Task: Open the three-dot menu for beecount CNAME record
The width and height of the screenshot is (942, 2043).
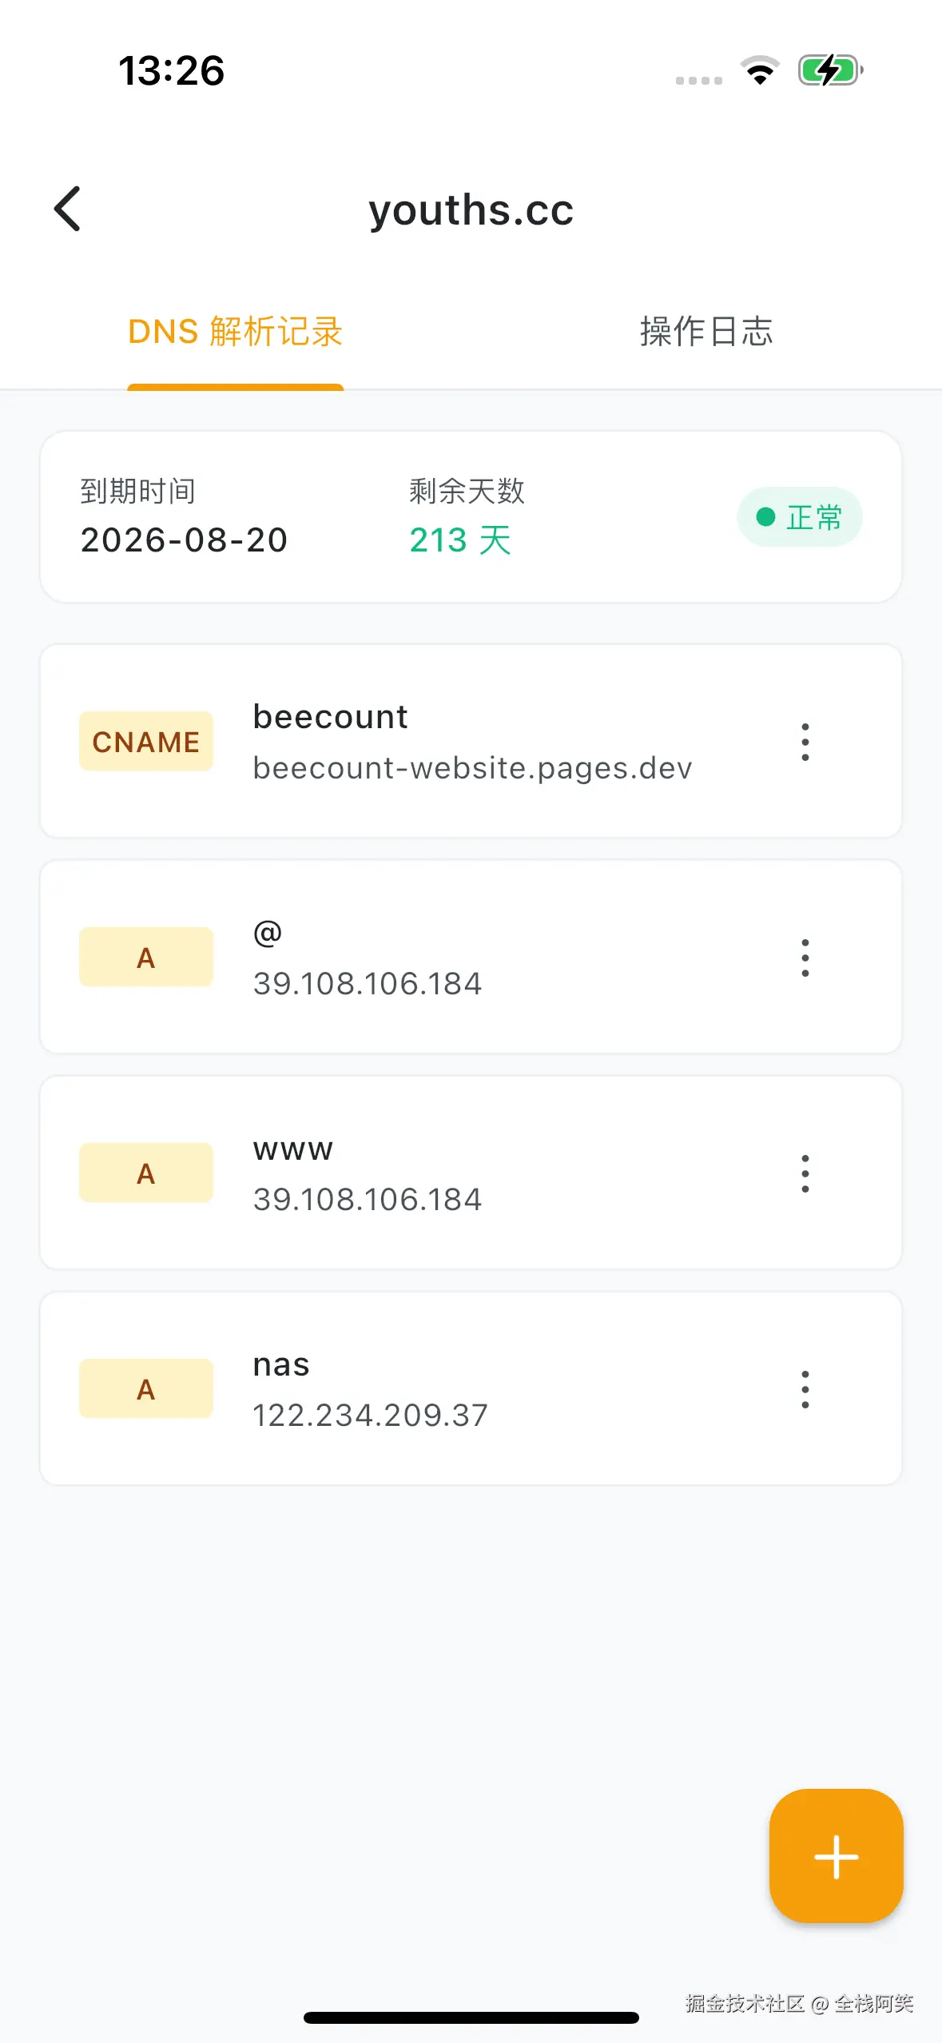Action: [805, 741]
